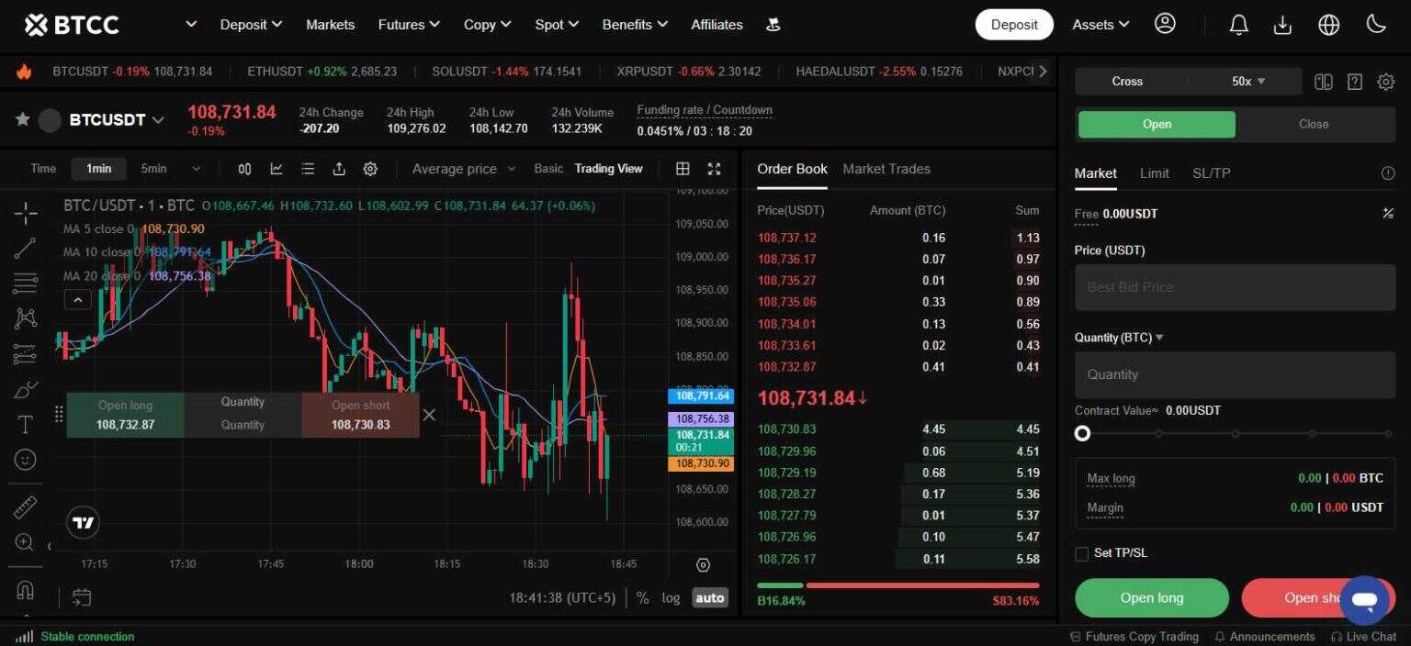Switch to Market Trades tab

(x=886, y=169)
